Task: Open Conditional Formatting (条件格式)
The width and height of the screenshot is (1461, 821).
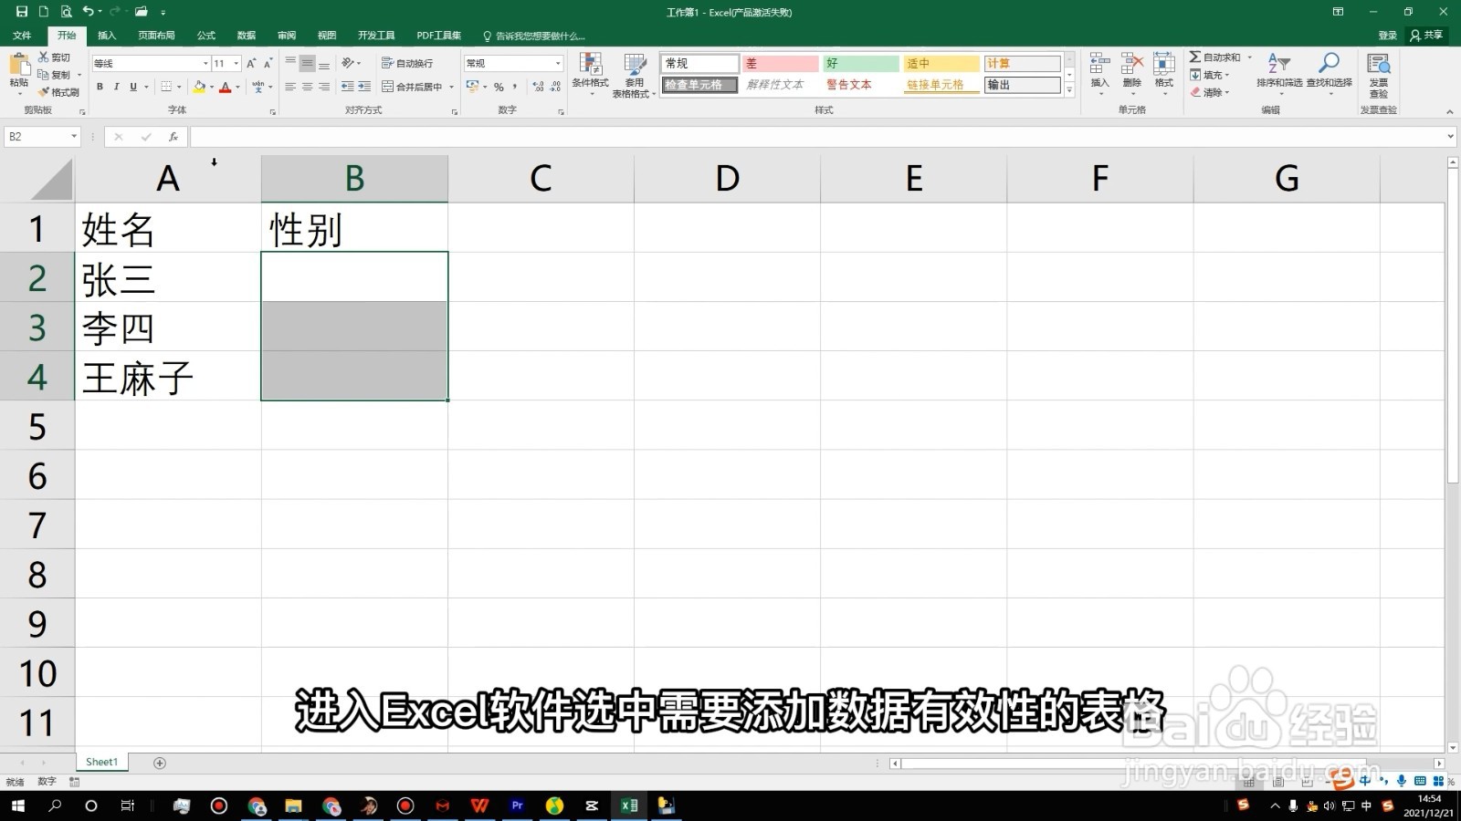Action: pos(590,75)
